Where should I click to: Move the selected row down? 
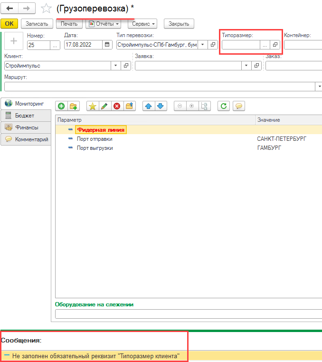pos(161,106)
